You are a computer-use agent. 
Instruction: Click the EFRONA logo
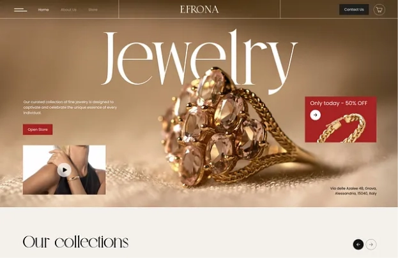[199, 10]
